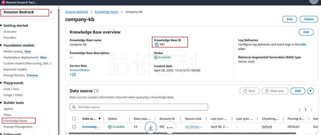
Task: Collapse the Amazon Bedrock sidebar
Action: click(x=51, y=12)
